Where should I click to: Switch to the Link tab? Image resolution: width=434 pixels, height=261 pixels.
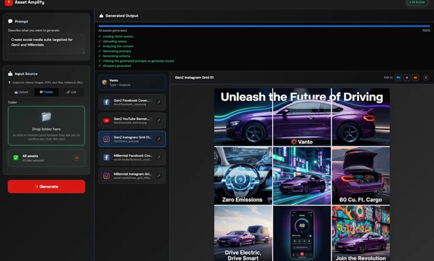[71, 92]
